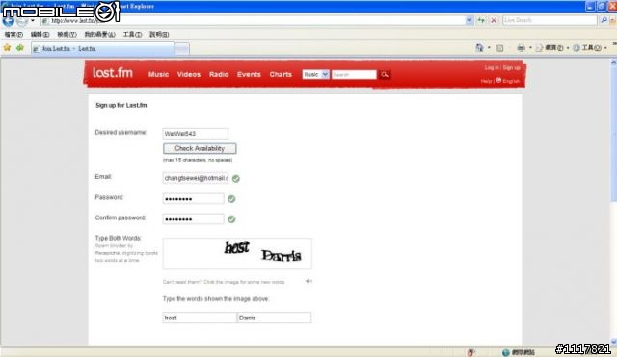Image resolution: width=617 pixels, height=357 pixels.
Task: Click the Email input field
Action: (195, 178)
